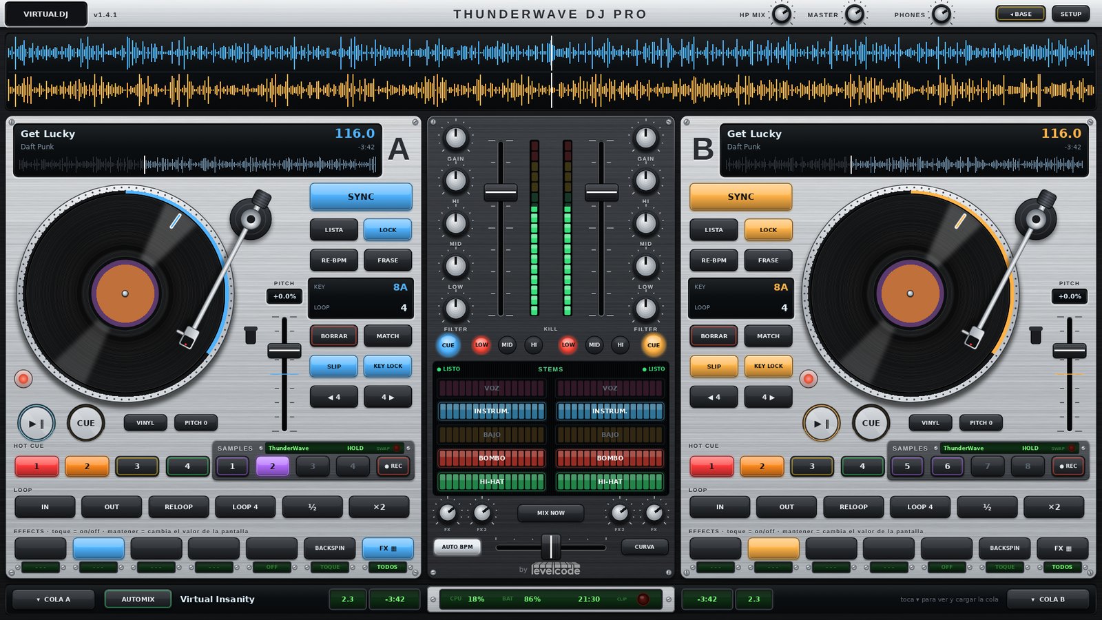The image size is (1102, 620).
Task: Enable AUTOMIX in the bottom bar
Action: (138, 599)
